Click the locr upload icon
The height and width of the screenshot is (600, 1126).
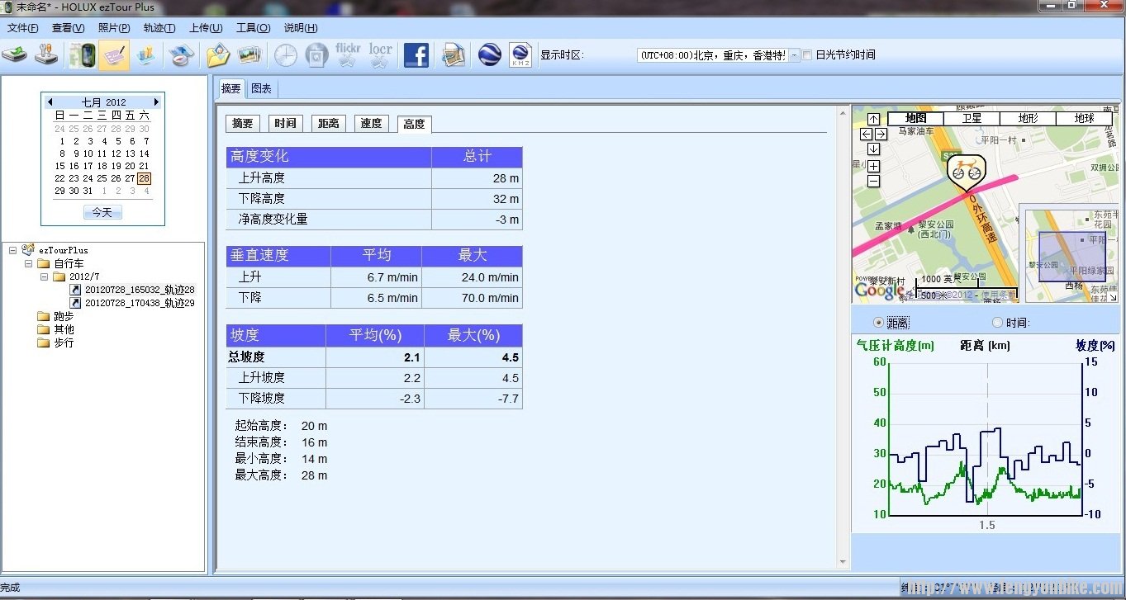pos(379,54)
